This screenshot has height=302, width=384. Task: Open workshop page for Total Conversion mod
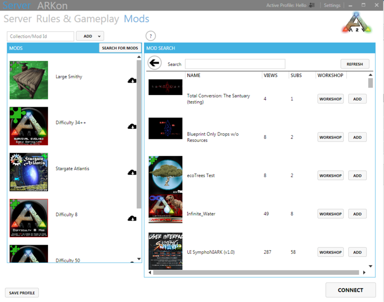(331, 99)
